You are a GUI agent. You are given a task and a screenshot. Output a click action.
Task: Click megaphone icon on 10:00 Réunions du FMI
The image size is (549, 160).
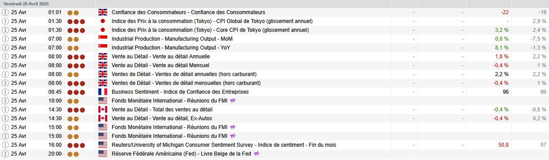coord(233,101)
